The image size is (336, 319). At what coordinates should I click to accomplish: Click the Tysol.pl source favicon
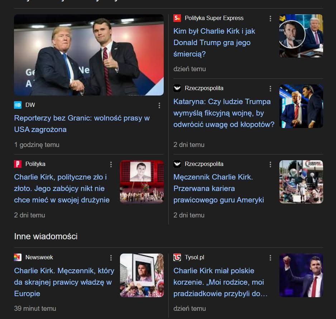pyautogui.click(x=177, y=257)
